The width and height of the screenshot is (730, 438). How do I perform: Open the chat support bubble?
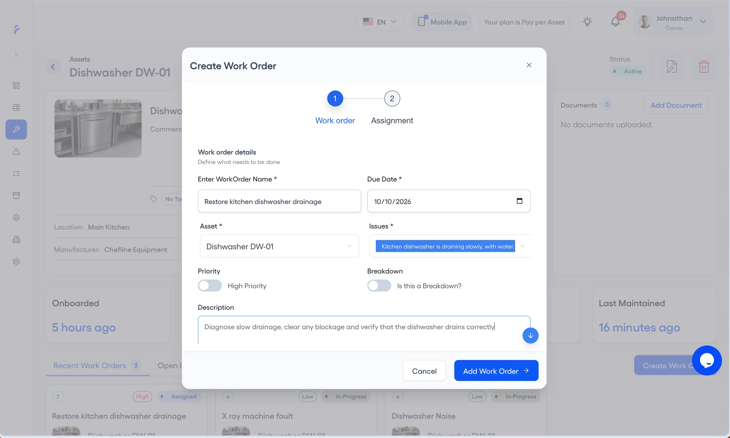pyautogui.click(x=707, y=360)
